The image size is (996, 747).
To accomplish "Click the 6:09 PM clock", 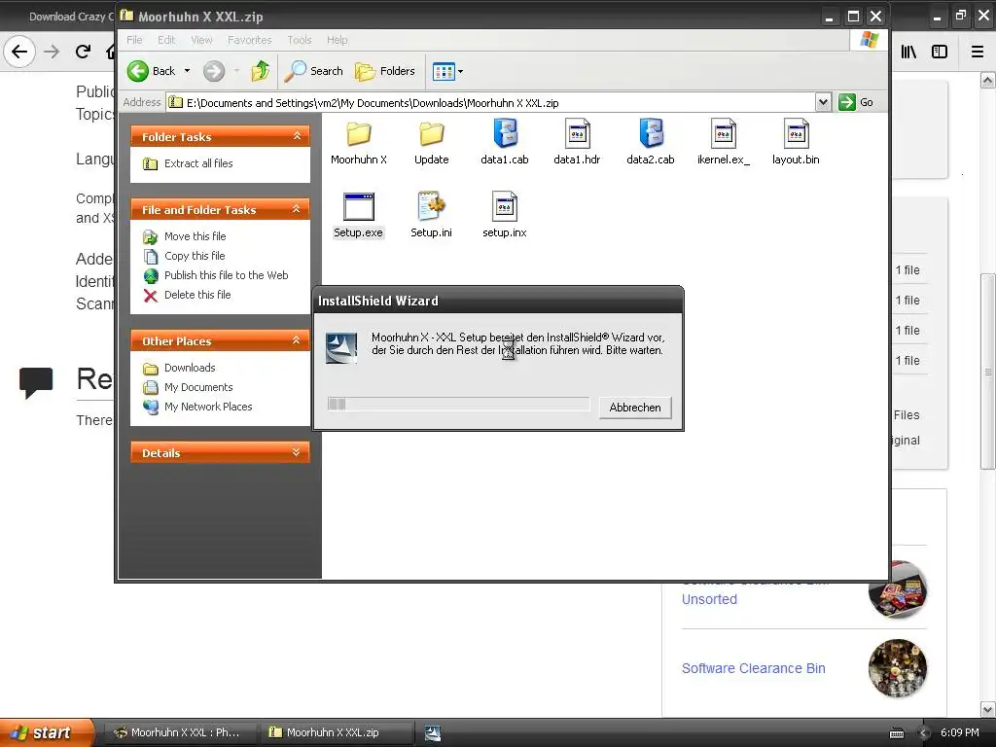I will pyautogui.click(x=960, y=732).
